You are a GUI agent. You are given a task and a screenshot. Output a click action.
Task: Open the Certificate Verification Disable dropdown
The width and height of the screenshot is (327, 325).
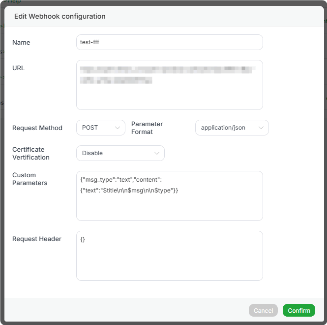coord(120,153)
